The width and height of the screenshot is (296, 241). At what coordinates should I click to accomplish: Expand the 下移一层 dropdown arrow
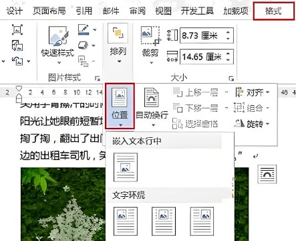(x=227, y=108)
